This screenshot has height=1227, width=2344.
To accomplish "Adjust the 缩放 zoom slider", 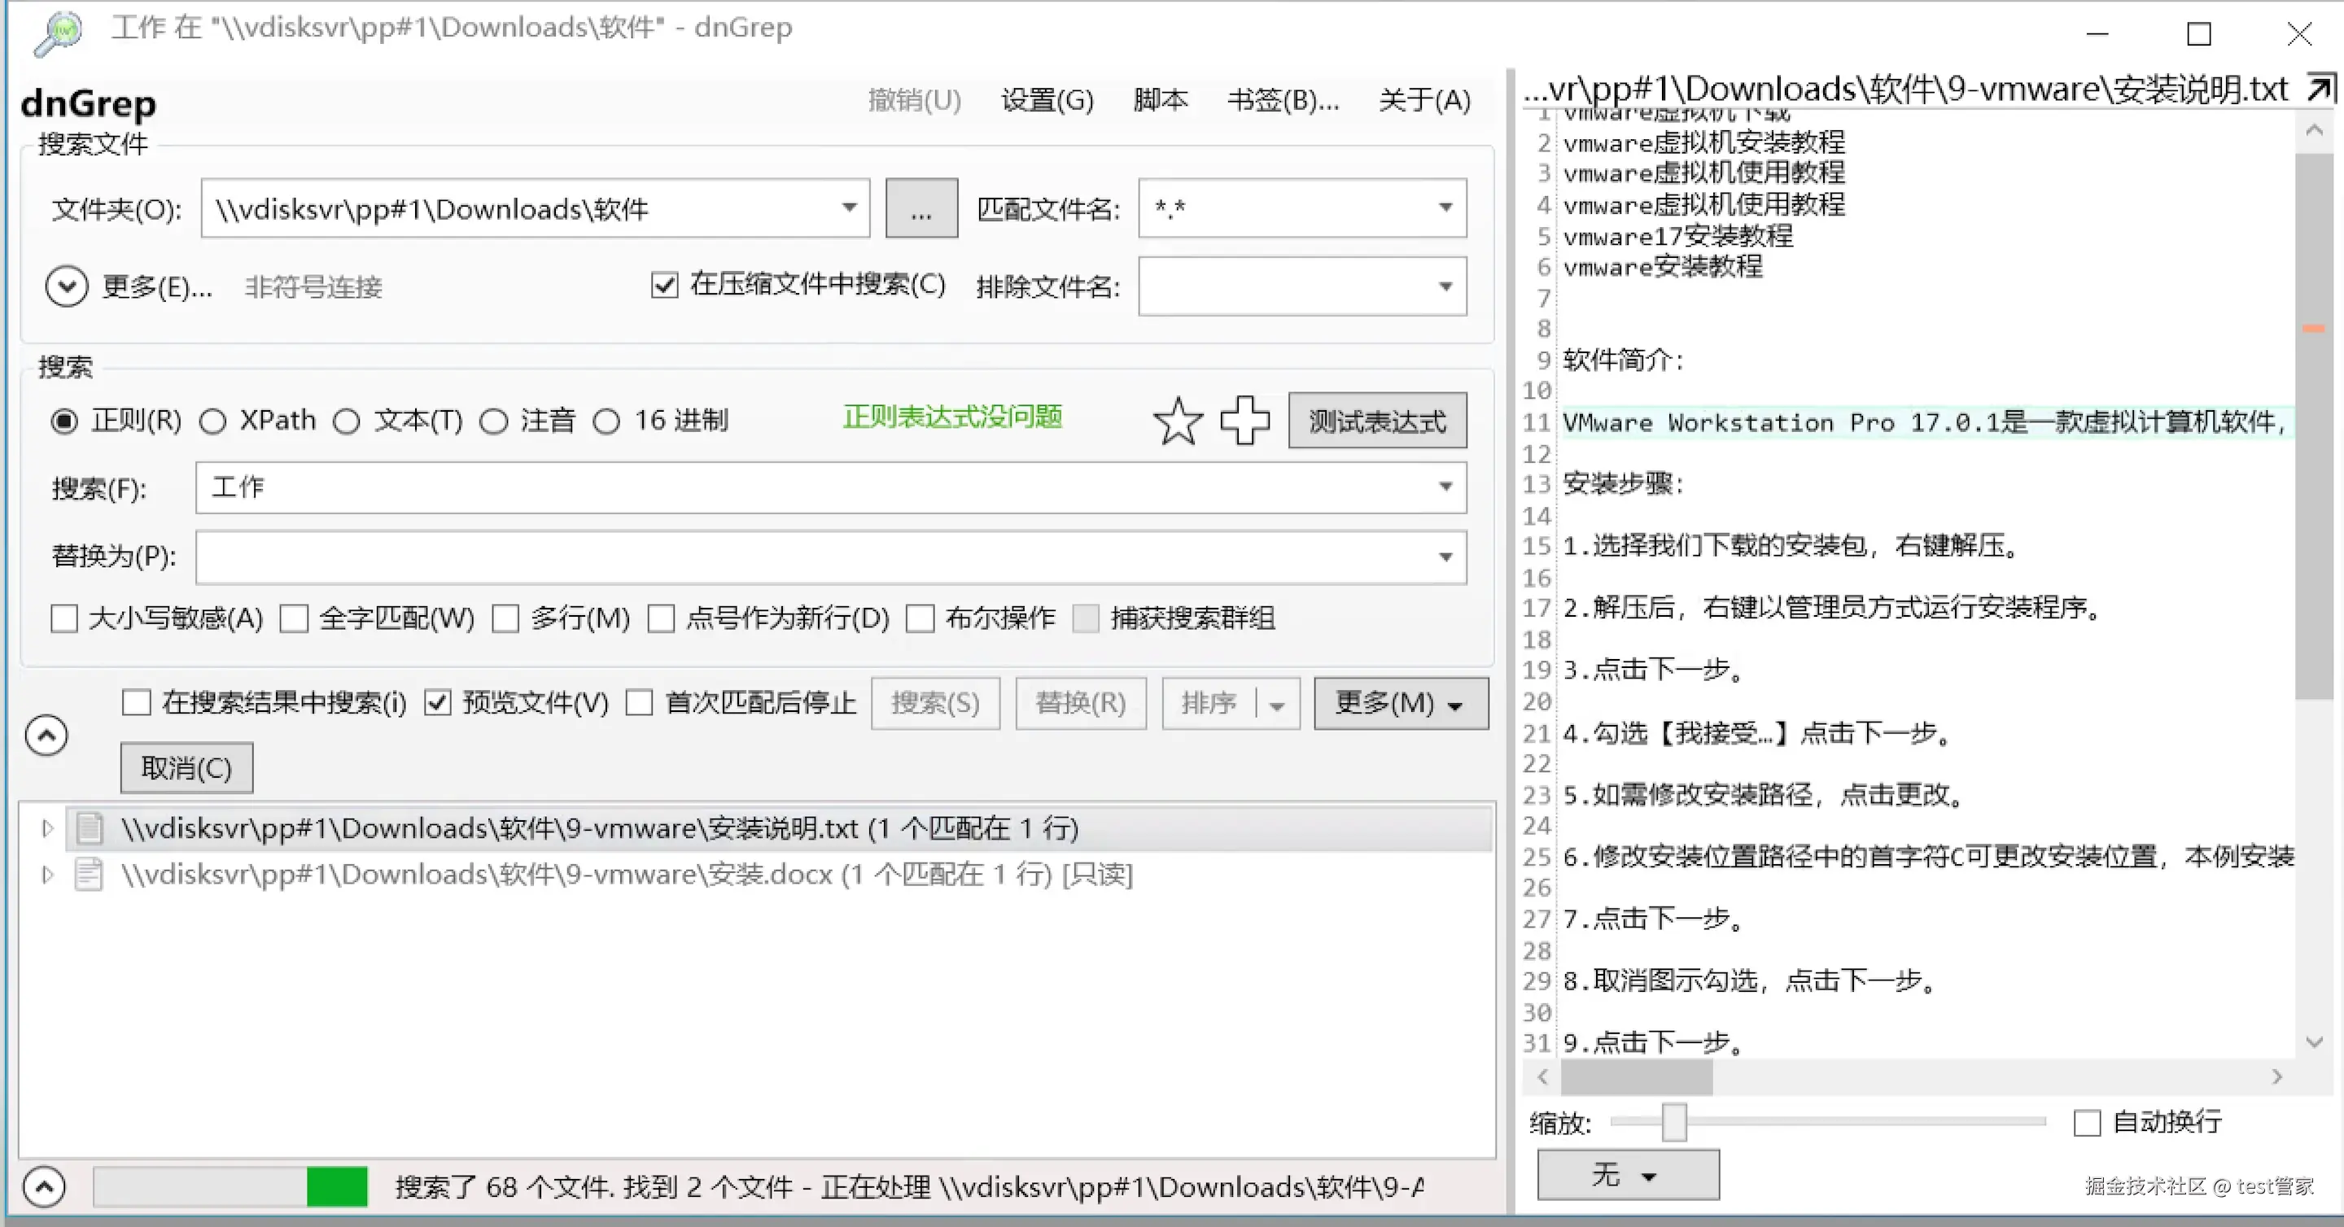I will point(1674,1122).
